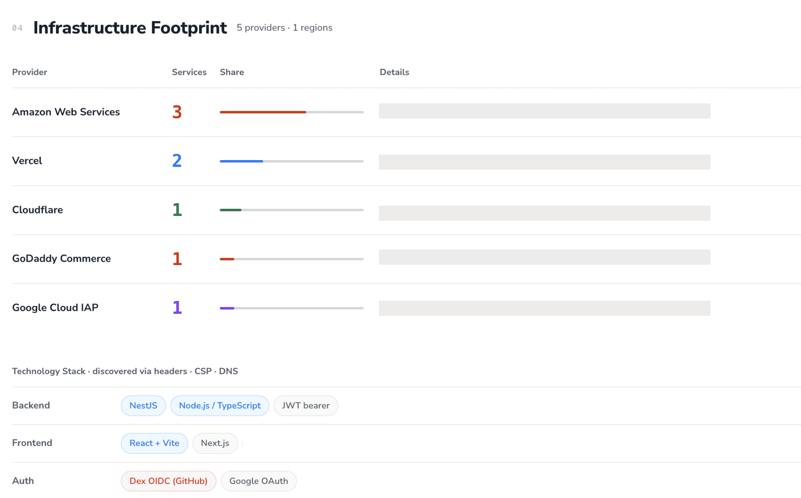Select the Amazon Web Services row label
The width and height of the screenshot is (801, 498).
pos(66,112)
